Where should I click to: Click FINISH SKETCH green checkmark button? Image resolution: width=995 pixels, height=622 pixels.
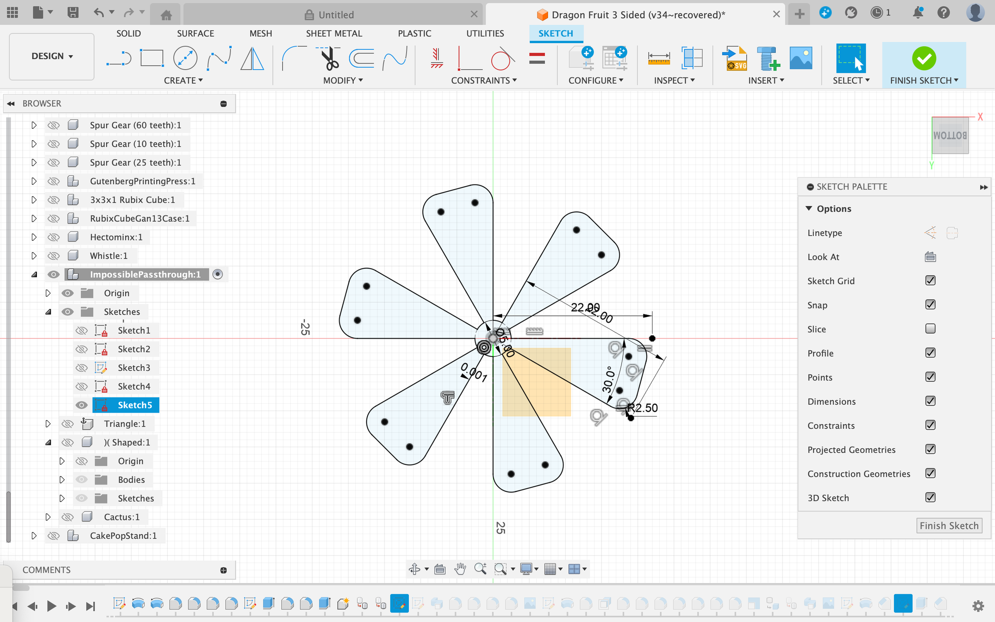tap(924, 59)
